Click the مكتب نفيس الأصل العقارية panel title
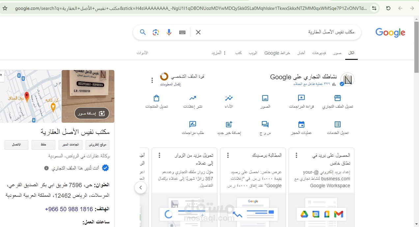This screenshot has width=419, height=227. tap(75, 132)
